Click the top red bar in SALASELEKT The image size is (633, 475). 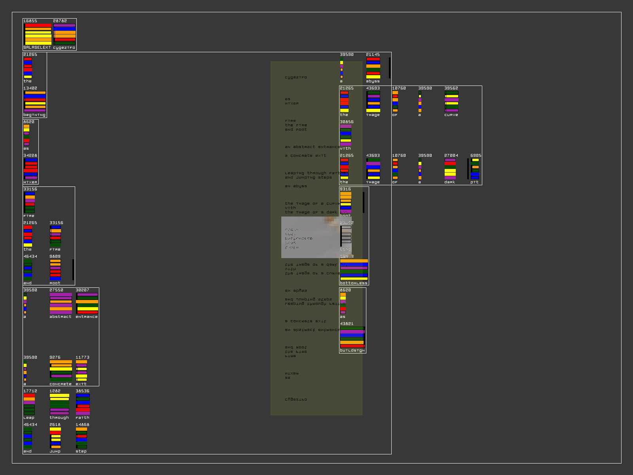click(x=38, y=25)
